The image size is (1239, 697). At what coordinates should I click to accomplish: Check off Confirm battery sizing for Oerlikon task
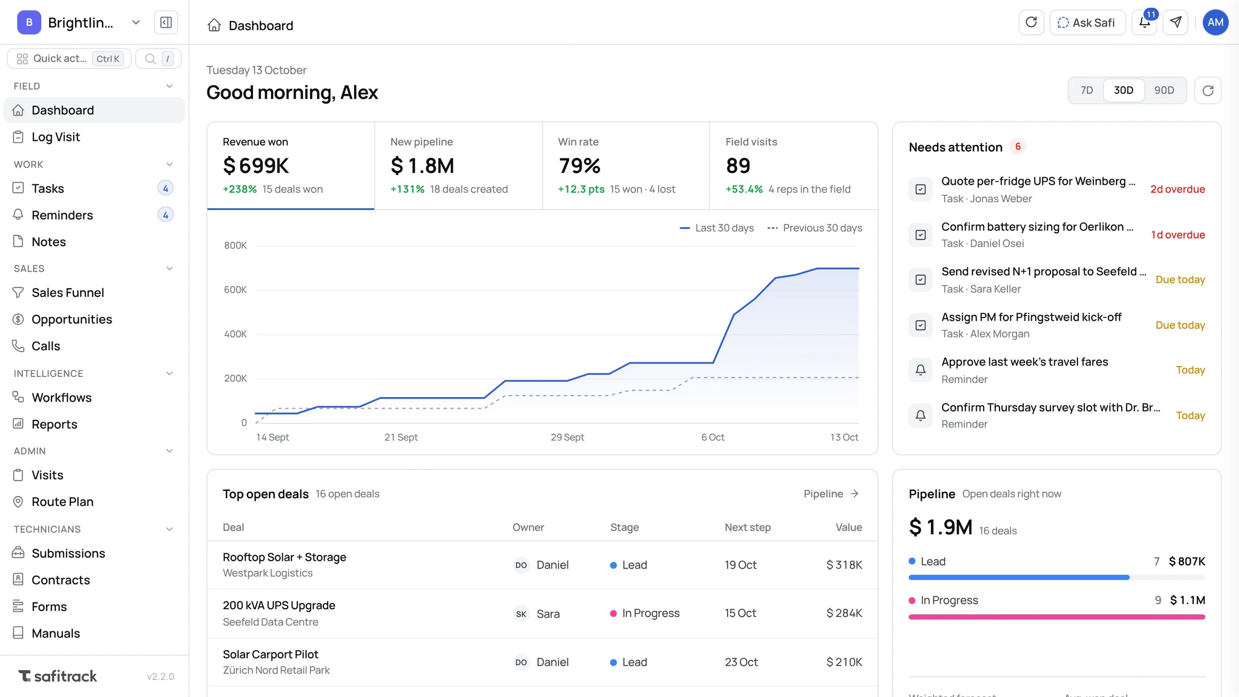pos(920,235)
